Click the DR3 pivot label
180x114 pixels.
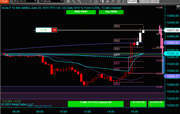pos(117,26)
